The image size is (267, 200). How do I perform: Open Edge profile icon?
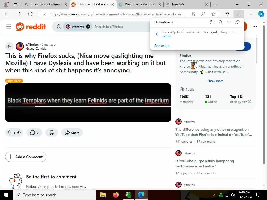pyautogui.click(x=6, y=4)
